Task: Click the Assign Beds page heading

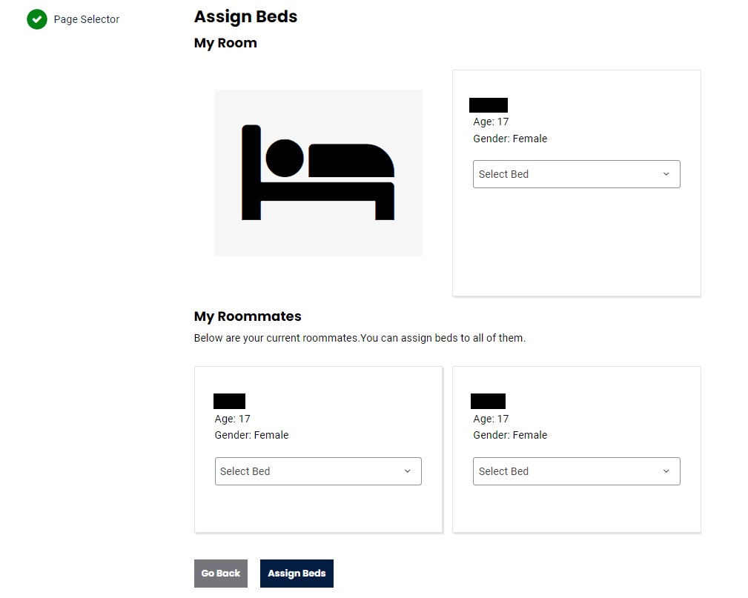Action: (245, 16)
